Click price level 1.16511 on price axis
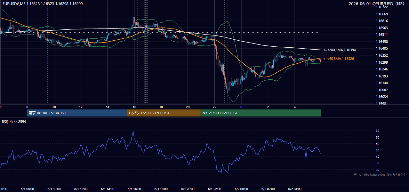 point(382,35)
